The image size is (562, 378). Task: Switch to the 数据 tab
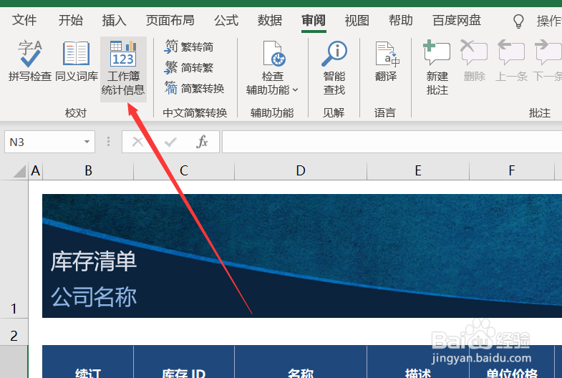pos(269,20)
